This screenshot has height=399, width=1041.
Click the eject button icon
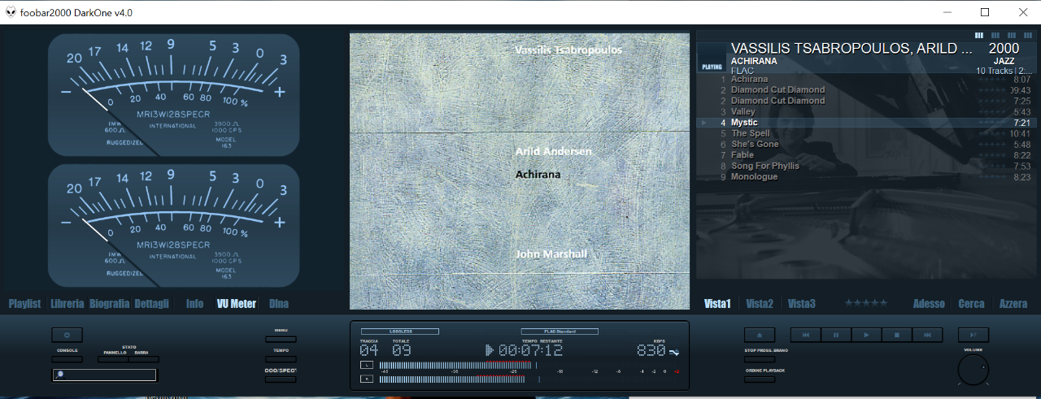pyautogui.click(x=759, y=335)
